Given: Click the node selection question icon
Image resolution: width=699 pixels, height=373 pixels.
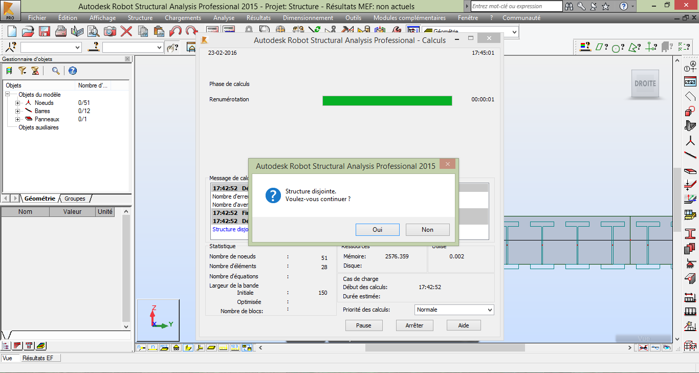Looking at the screenshot, I should pyautogui.click(x=11, y=47).
